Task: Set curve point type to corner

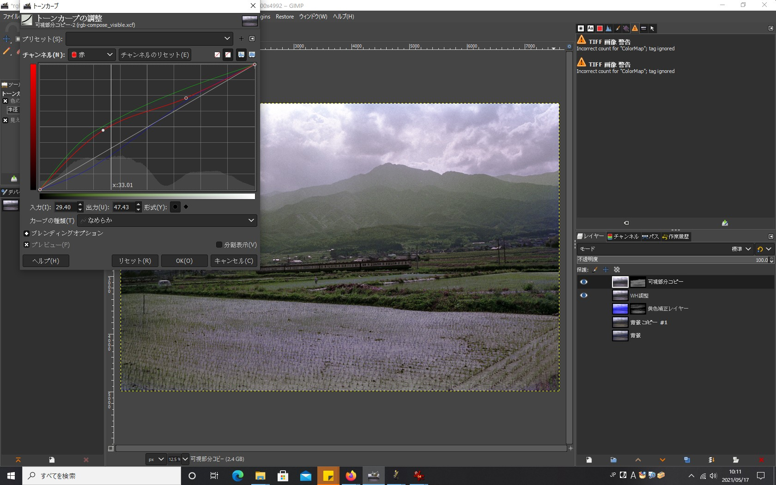Action: pyautogui.click(x=186, y=207)
